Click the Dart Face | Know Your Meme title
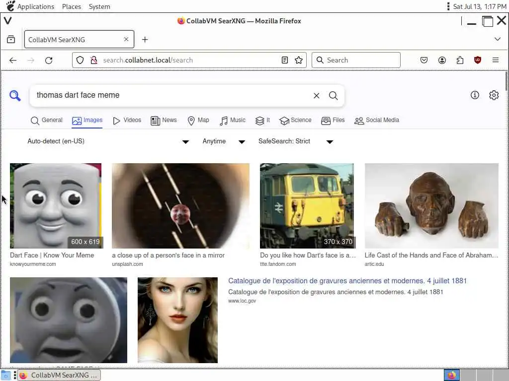 pos(52,255)
